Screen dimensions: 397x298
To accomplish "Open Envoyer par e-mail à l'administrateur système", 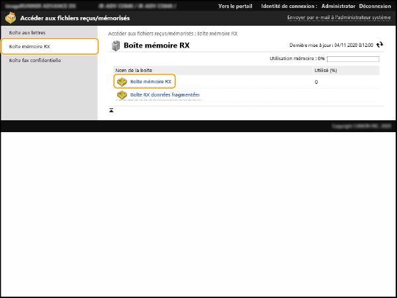I will point(339,18).
